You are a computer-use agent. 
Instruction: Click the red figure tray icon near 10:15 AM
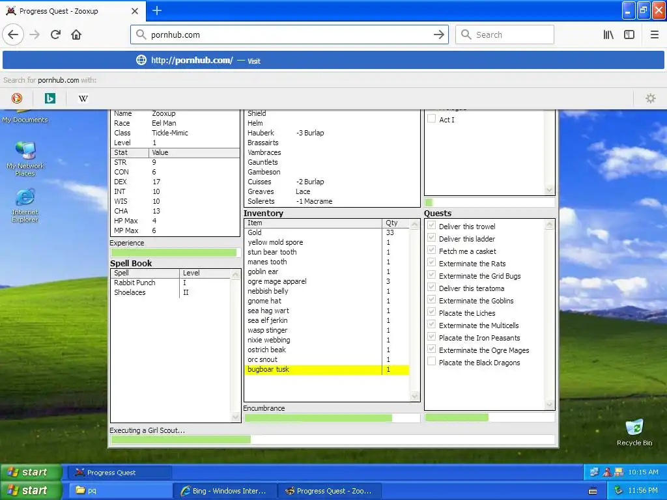[x=607, y=472]
